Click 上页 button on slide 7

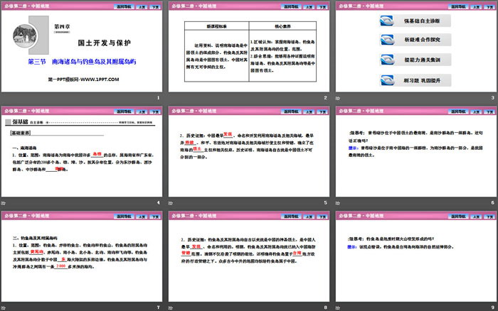pos(142,217)
